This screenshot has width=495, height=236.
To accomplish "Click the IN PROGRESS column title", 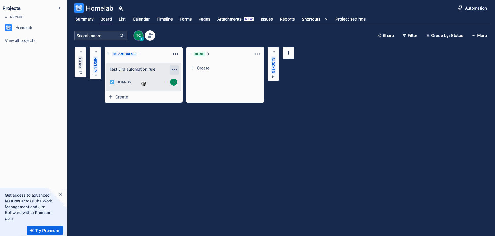I will click(x=124, y=54).
